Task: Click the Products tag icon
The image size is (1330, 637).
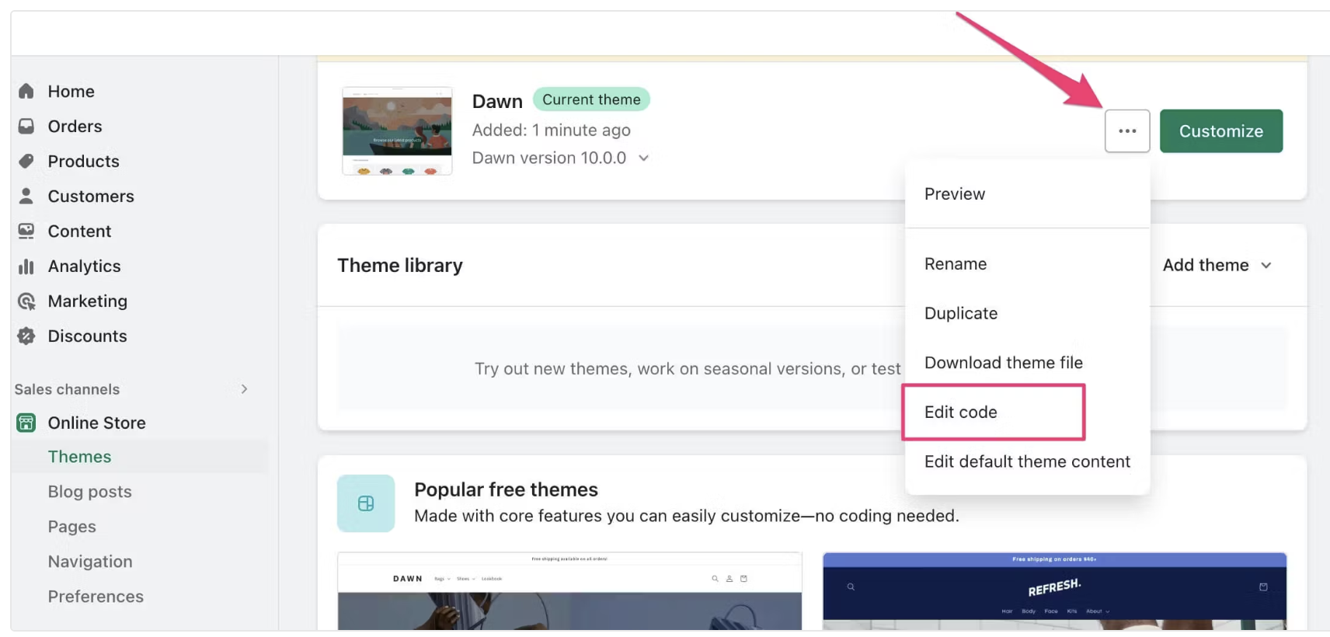Action: click(x=26, y=161)
